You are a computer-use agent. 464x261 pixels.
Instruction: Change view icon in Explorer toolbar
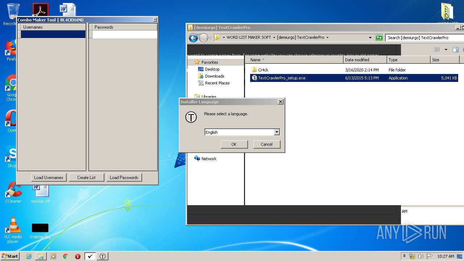pyautogui.click(x=437, y=50)
